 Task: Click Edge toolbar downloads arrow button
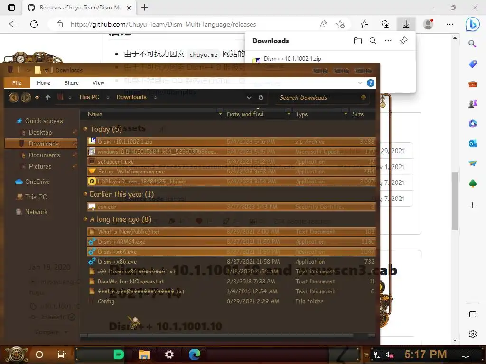pos(406,24)
